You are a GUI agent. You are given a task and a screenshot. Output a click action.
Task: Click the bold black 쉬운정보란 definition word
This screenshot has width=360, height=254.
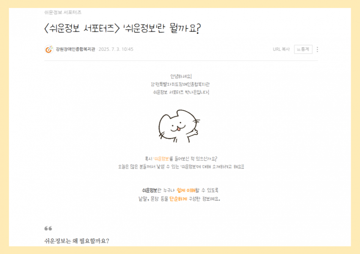(x=152, y=190)
